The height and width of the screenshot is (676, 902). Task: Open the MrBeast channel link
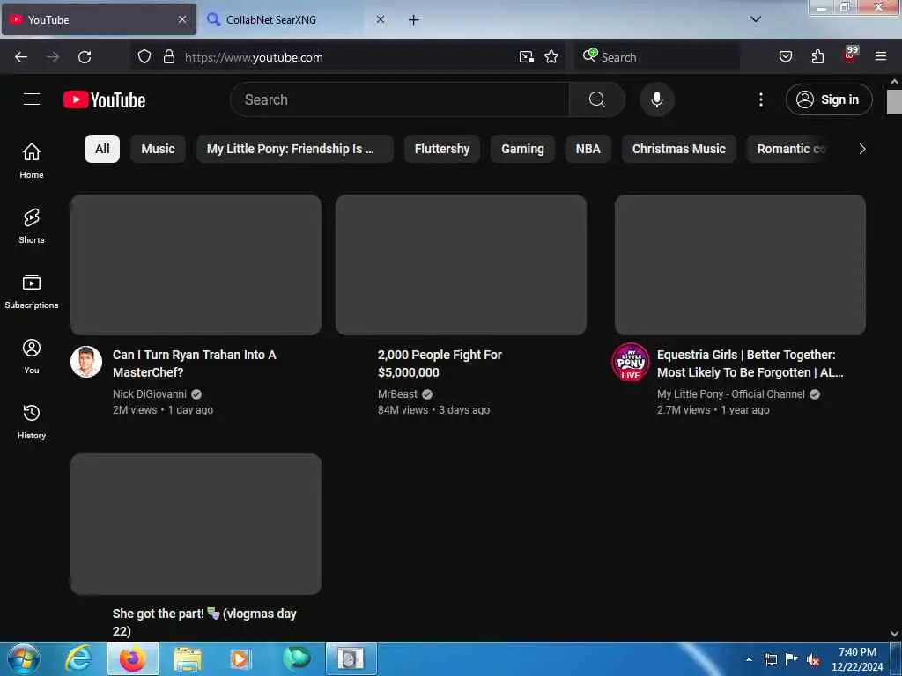pos(397,394)
